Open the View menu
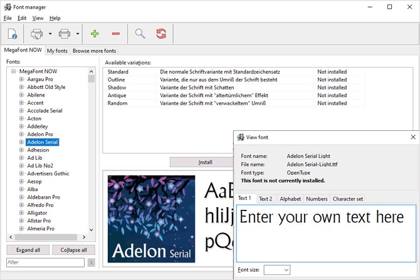 [x=38, y=18]
